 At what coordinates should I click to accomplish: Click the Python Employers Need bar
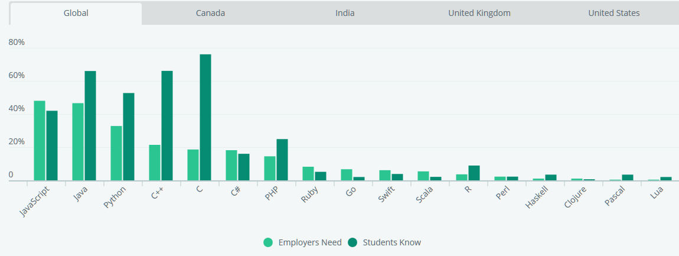click(116, 153)
